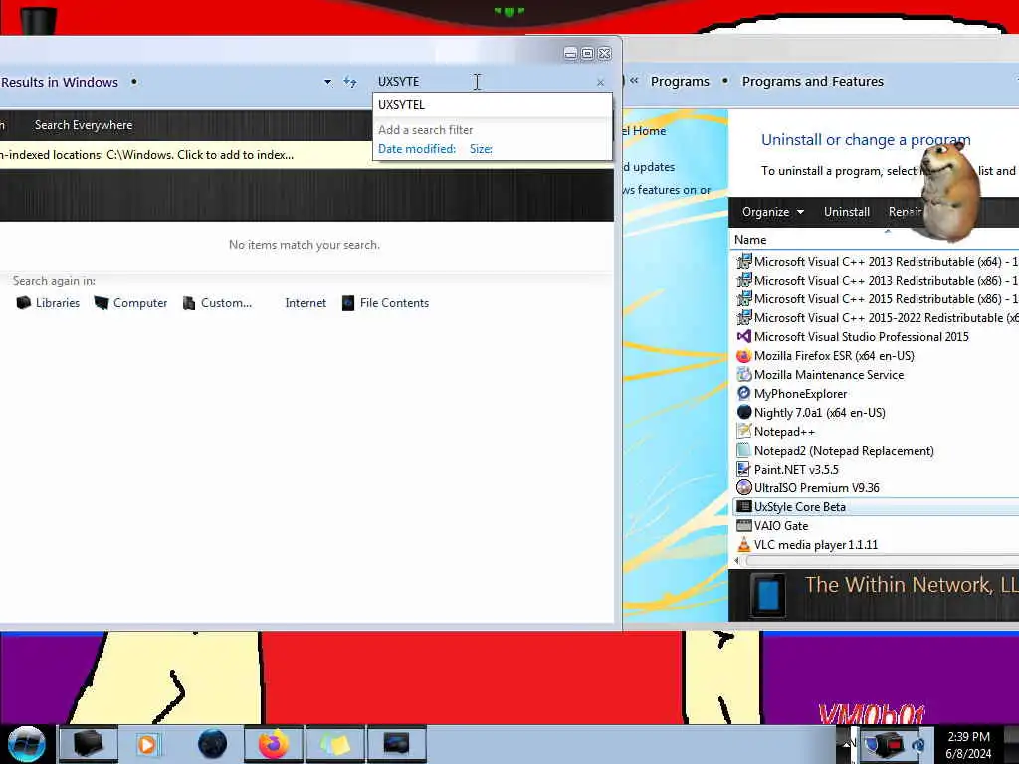Click inside the UXSYTE search field
The width and height of the screenshot is (1019, 764).
[484, 82]
